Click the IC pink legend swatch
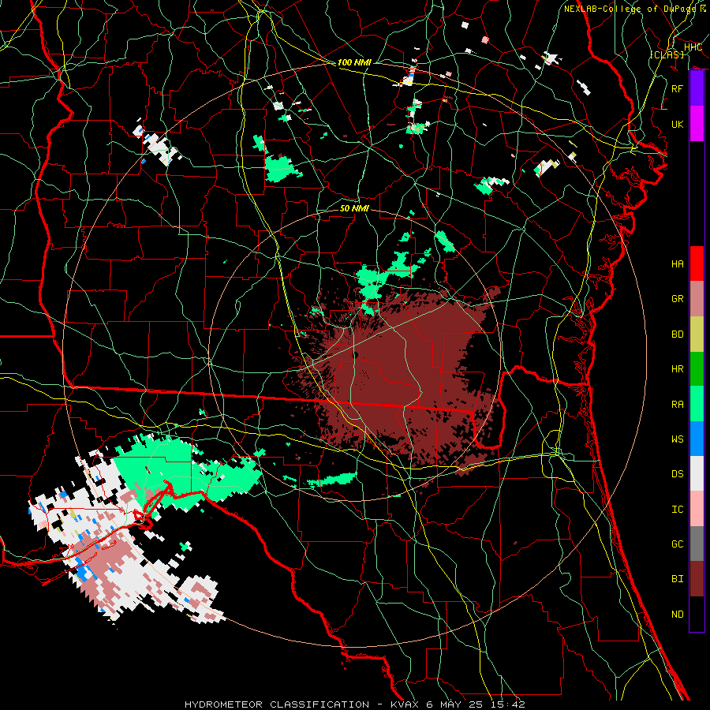Screen dimensions: 710x710 [697, 509]
